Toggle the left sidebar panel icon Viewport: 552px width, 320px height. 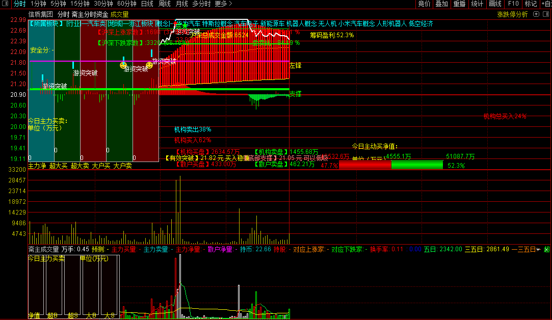[x=5, y=4]
